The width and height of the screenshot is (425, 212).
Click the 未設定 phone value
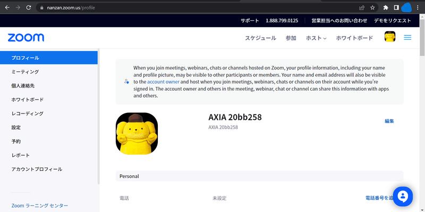coord(219,198)
